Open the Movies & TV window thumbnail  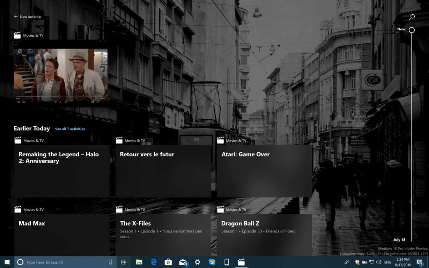(61, 73)
